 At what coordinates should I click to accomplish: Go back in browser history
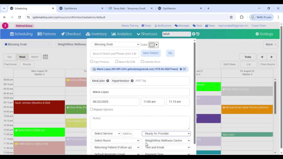5,17
